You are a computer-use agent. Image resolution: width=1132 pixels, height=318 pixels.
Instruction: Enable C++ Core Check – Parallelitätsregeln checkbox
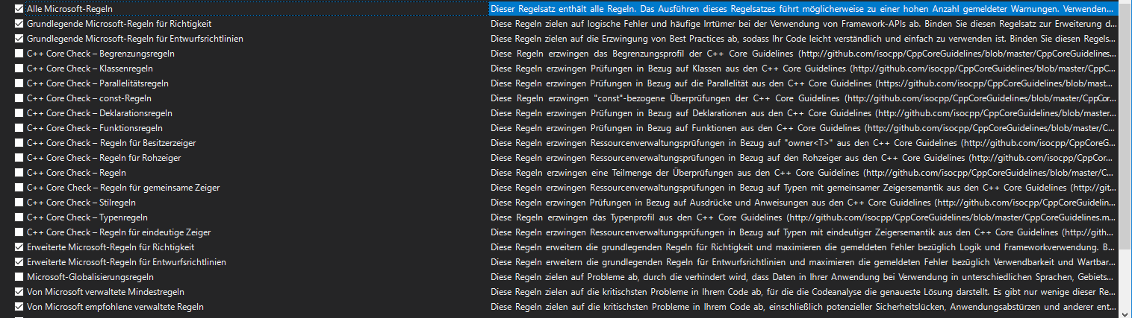click(19, 83)
